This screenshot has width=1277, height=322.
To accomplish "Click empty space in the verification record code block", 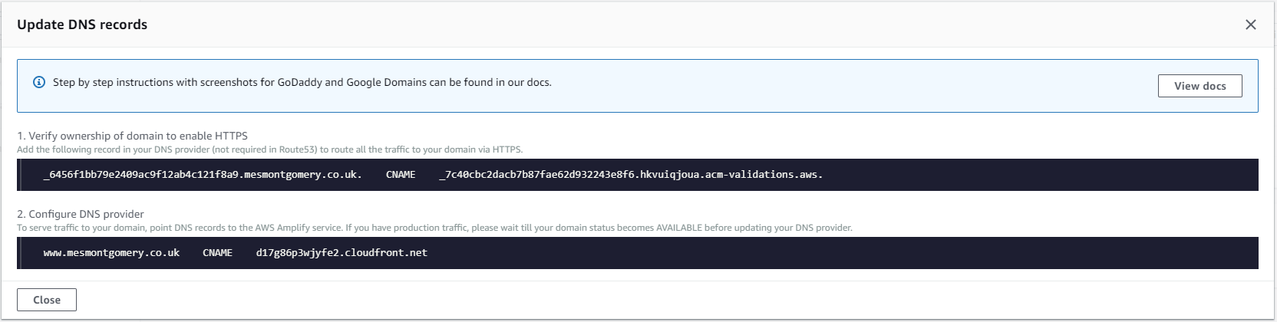I will click(1036, 175).
